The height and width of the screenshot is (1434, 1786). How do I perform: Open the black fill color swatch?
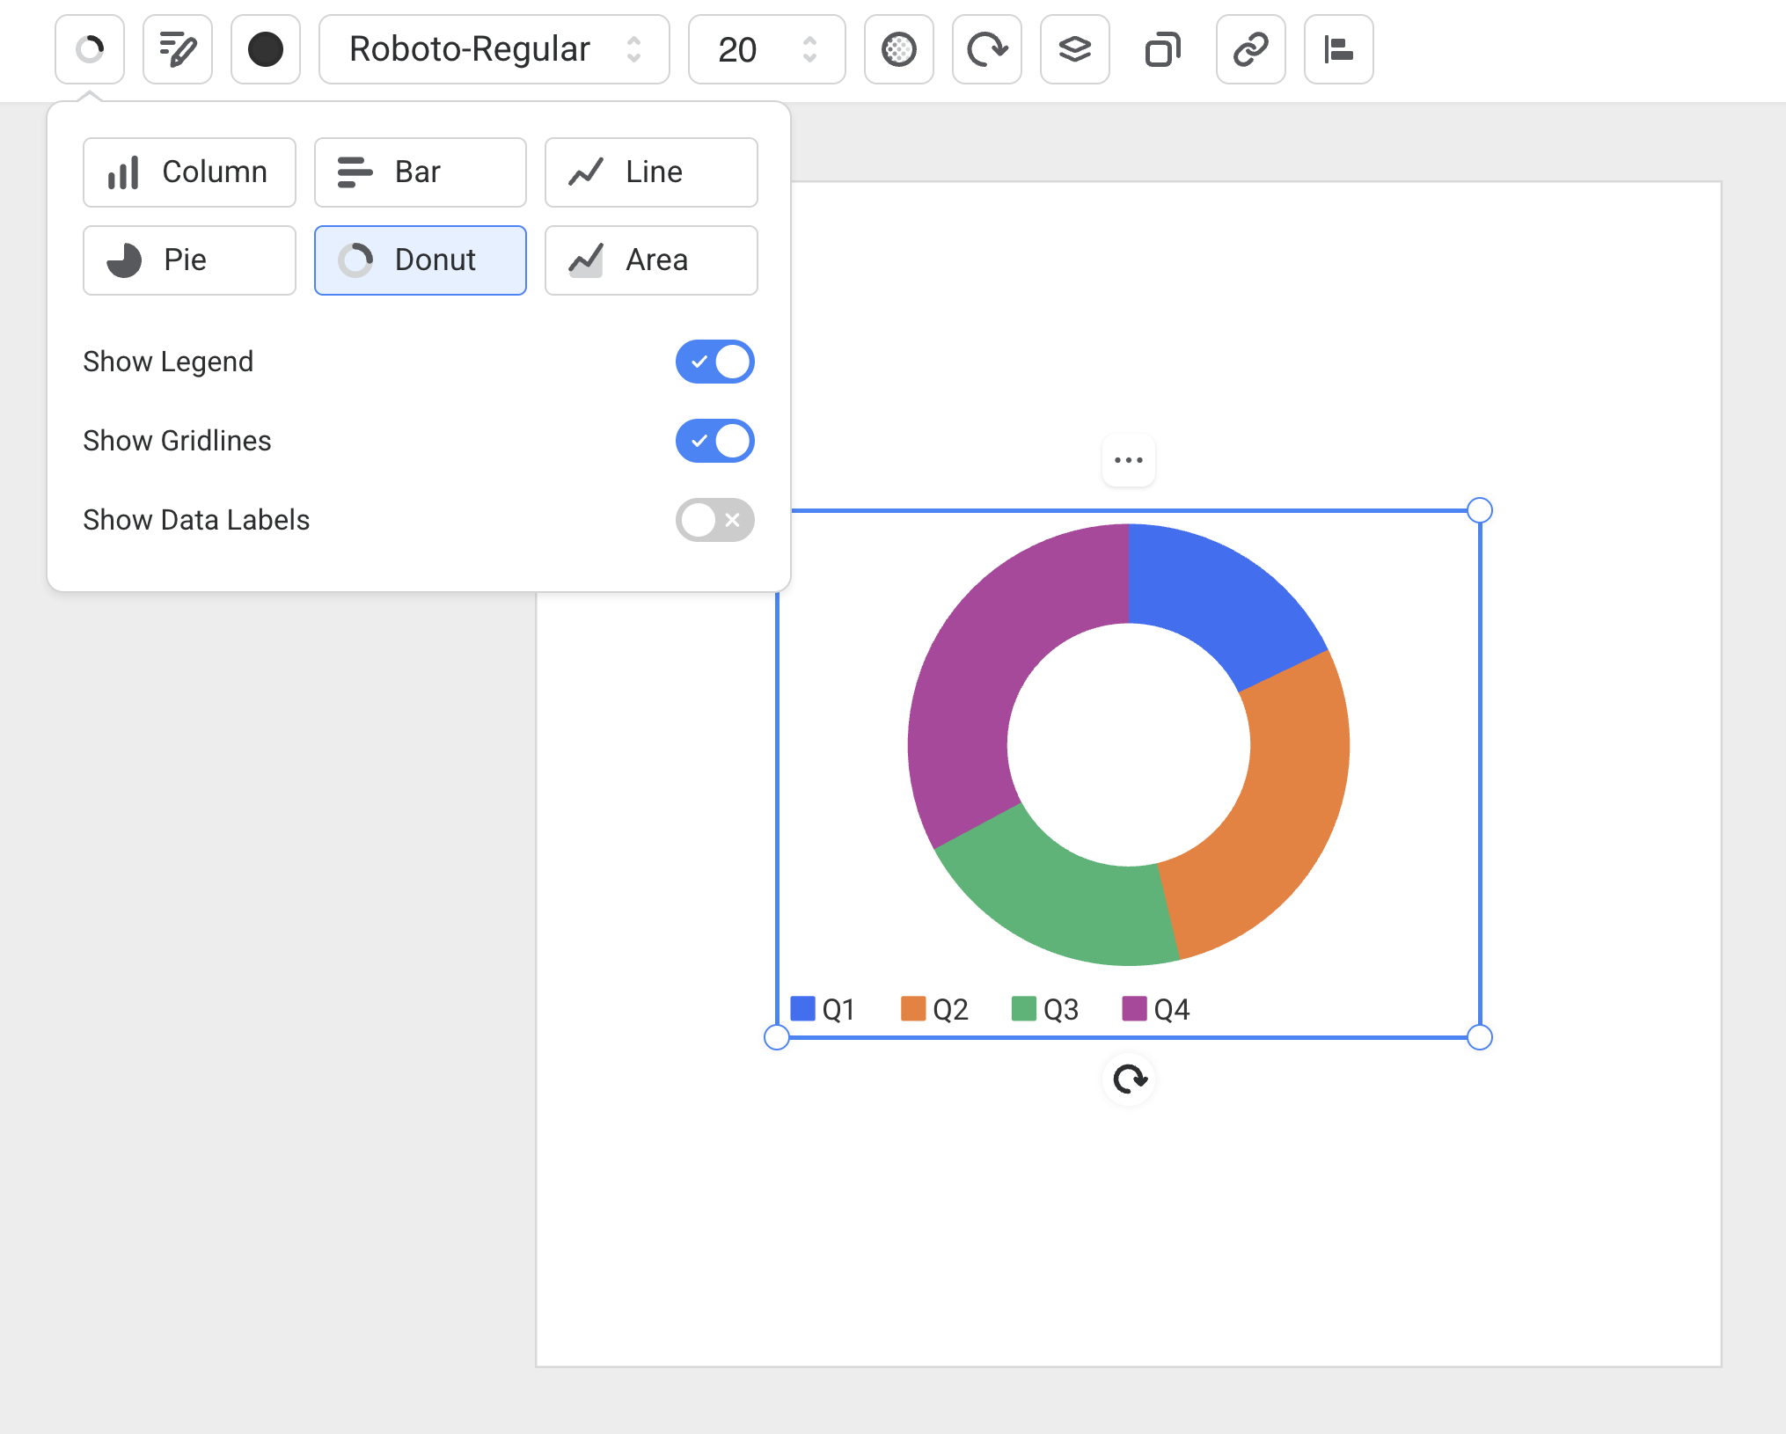pos(266,49)
